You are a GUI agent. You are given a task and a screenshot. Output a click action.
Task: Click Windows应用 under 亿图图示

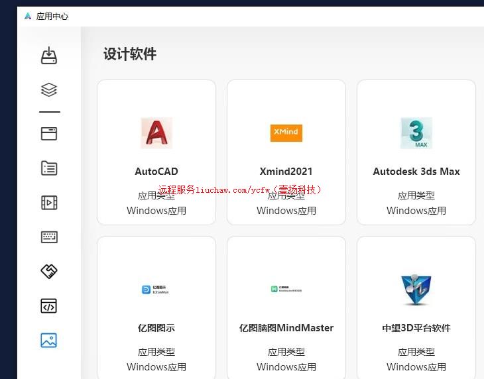156,367
